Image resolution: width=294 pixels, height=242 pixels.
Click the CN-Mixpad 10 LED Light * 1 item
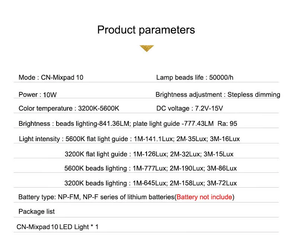tap(57, 227)
